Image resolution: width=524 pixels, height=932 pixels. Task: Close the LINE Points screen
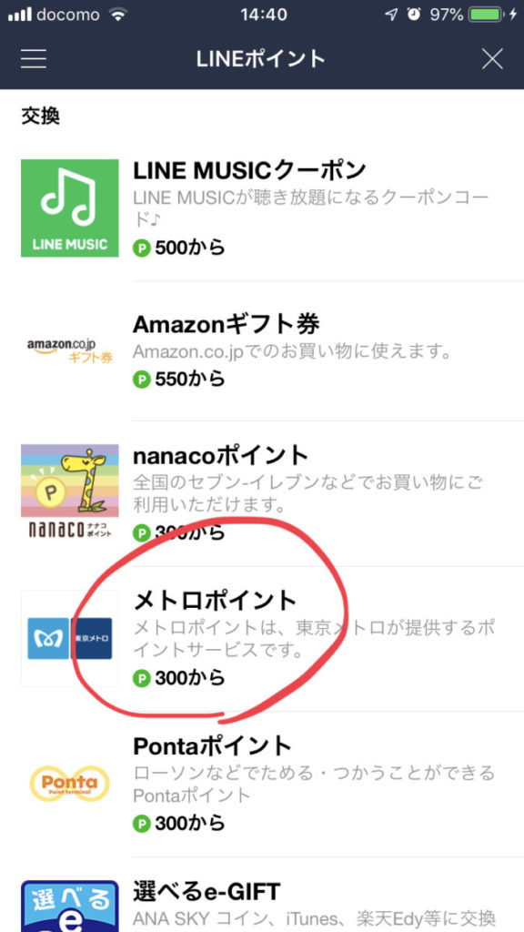coord(492,59)
